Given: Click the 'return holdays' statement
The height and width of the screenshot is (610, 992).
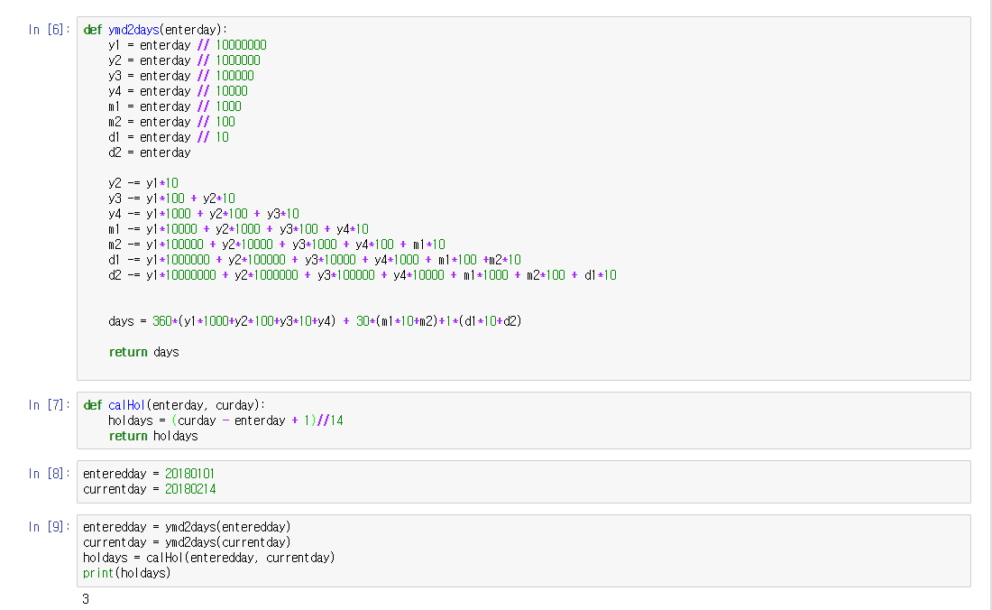Looking at the screenshot, I should pos(153,436).
